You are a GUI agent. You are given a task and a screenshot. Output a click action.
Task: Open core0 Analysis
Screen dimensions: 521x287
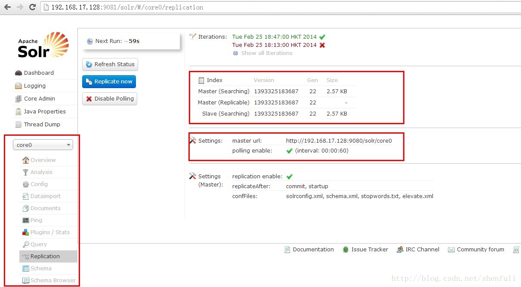pos(41,172)
